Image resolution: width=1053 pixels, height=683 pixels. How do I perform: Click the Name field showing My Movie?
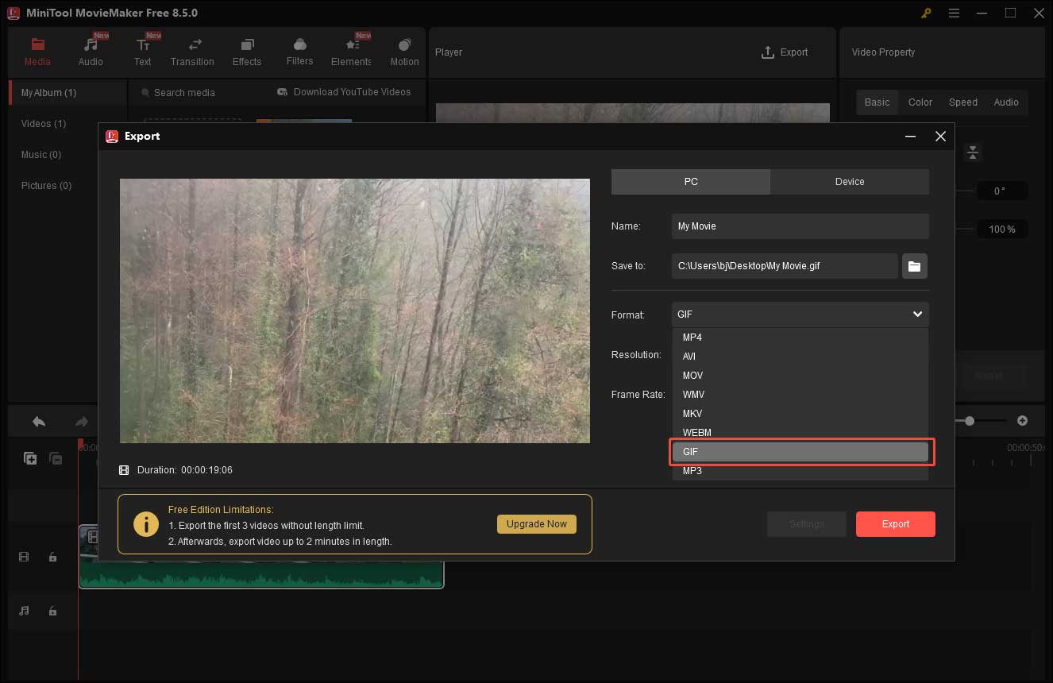coord(799,226)
